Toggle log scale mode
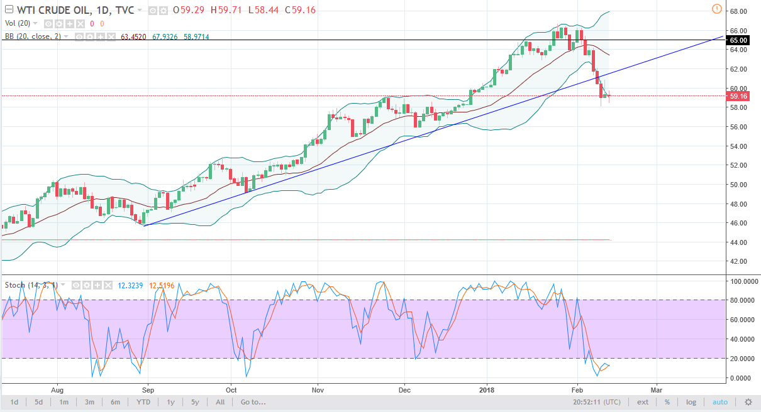The image size is (761, 412). point(691,402)
